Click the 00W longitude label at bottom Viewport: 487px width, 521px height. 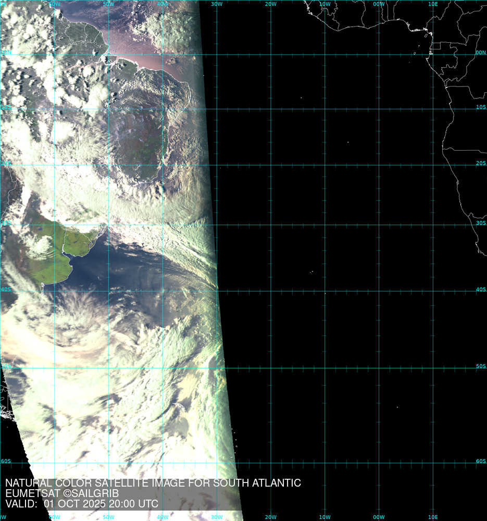(379, 517)
